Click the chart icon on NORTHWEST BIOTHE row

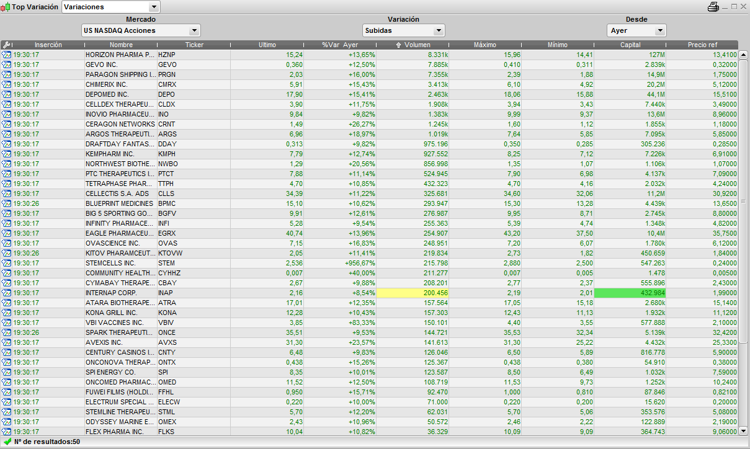pos(6,164)
